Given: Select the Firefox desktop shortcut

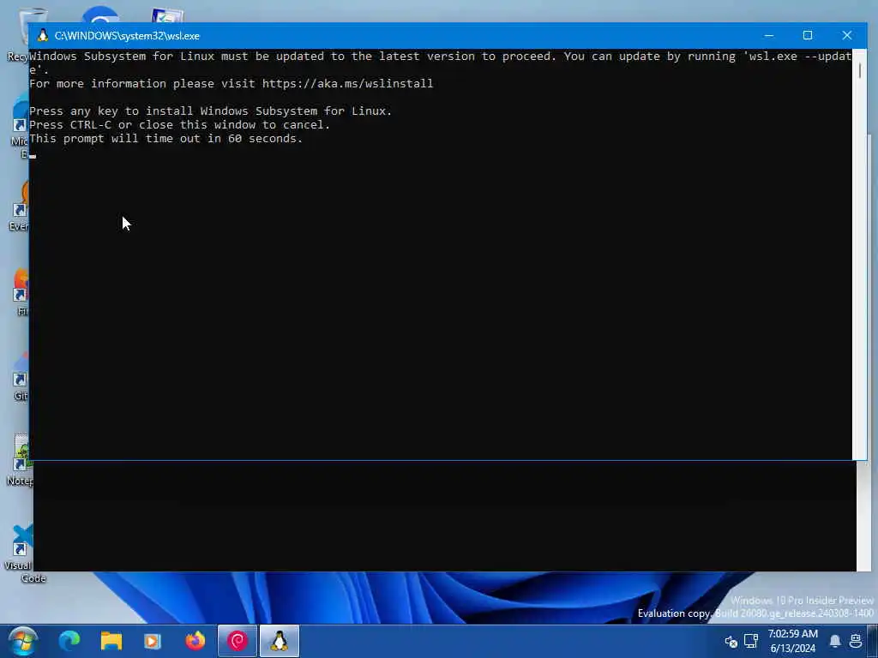Looking at the screenshot, I should click(21, 292).
